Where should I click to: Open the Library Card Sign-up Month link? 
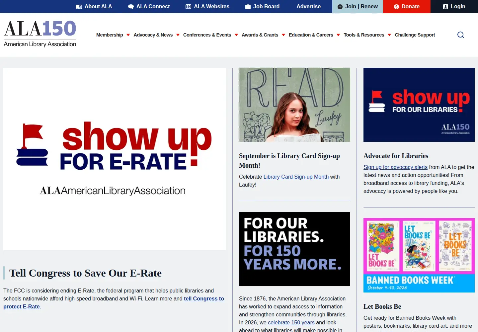click(x=296, y=177)
